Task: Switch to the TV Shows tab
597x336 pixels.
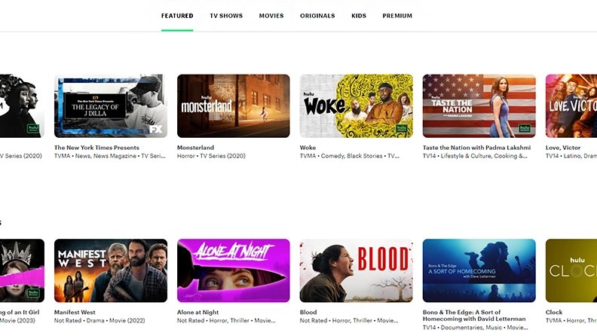Action: click(225, 16)
